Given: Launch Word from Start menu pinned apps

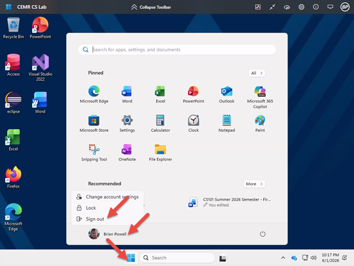Looking at the screenshot, I should click(x=127, y=94).
